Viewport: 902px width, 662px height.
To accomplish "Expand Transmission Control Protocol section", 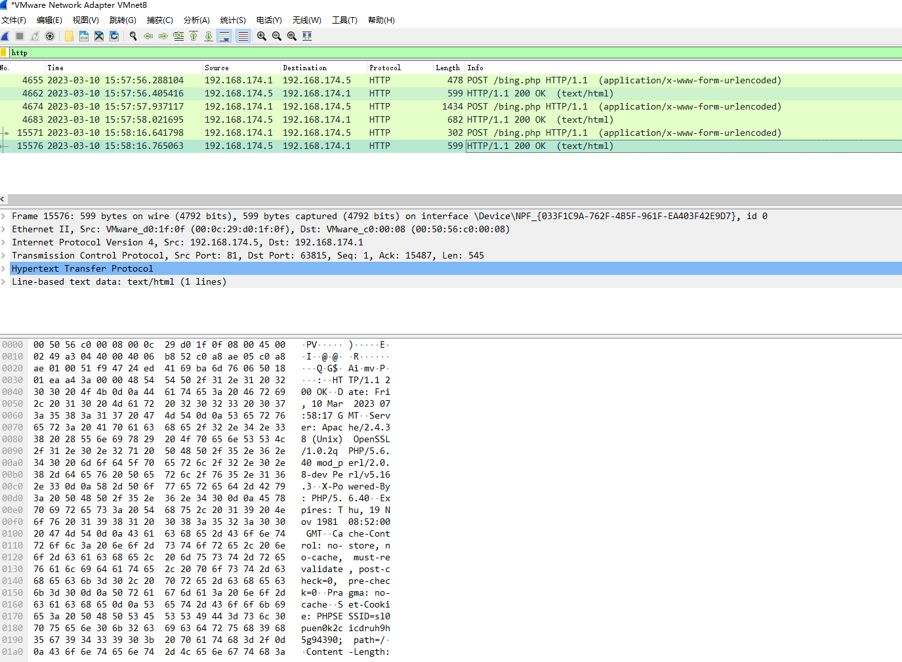I will pos(4,255).
